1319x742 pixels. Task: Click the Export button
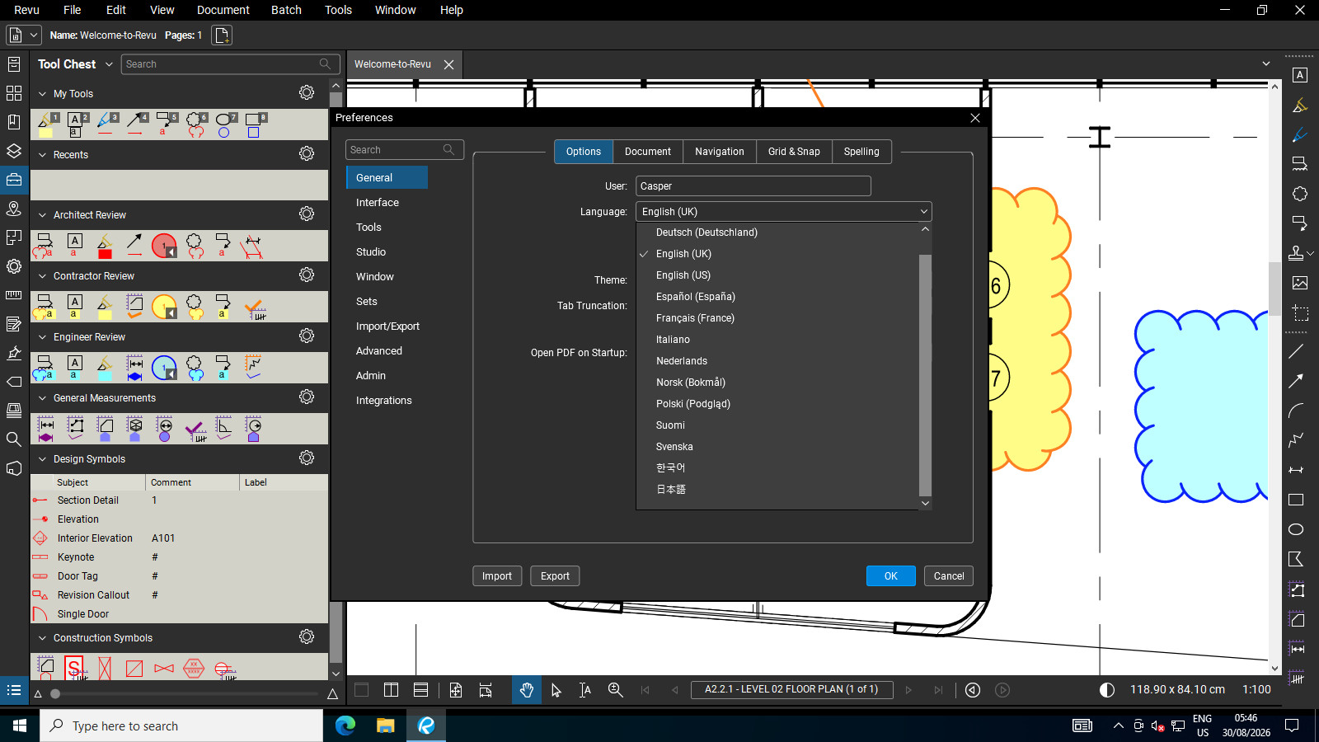(555, 576)
